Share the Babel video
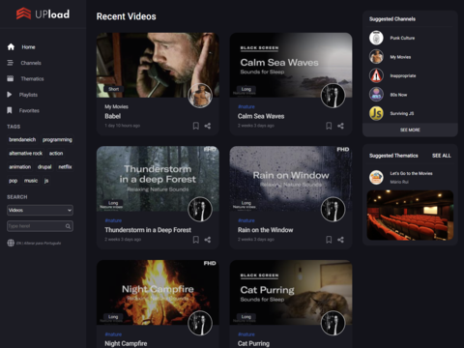Screen dimensions: 464x348 208,126
